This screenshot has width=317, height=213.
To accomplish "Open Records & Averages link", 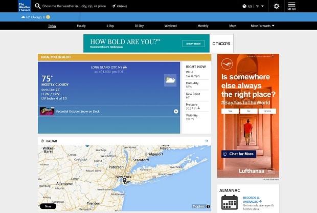I will tap(252, 200).
